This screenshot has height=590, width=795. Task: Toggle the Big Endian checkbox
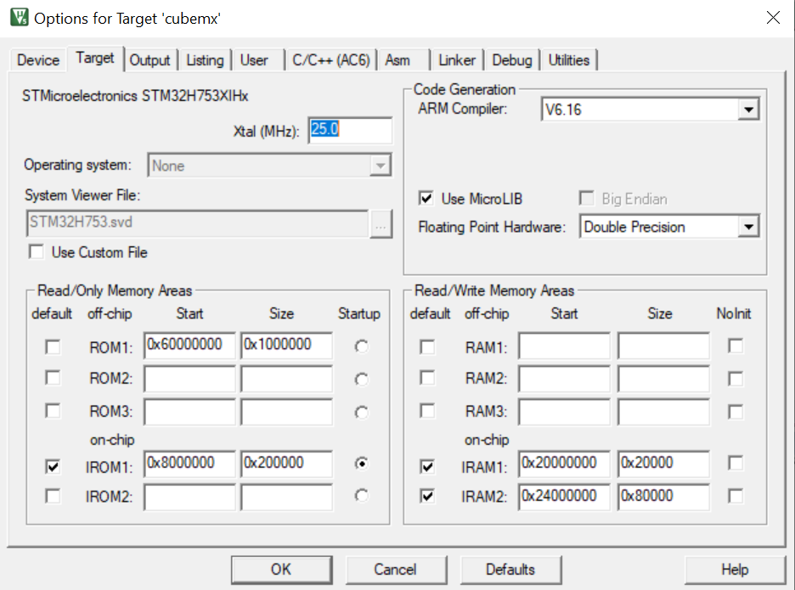tap(587, 198)
